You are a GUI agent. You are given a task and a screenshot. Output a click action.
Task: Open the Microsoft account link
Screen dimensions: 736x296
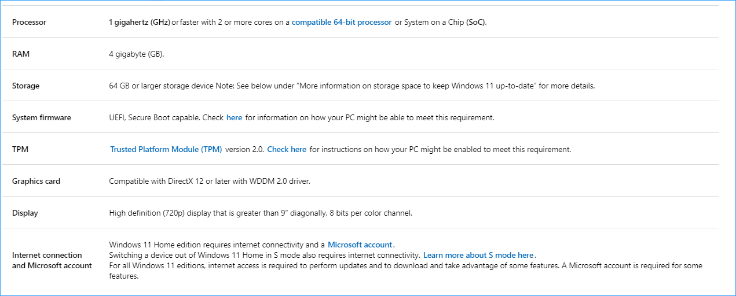360,245
